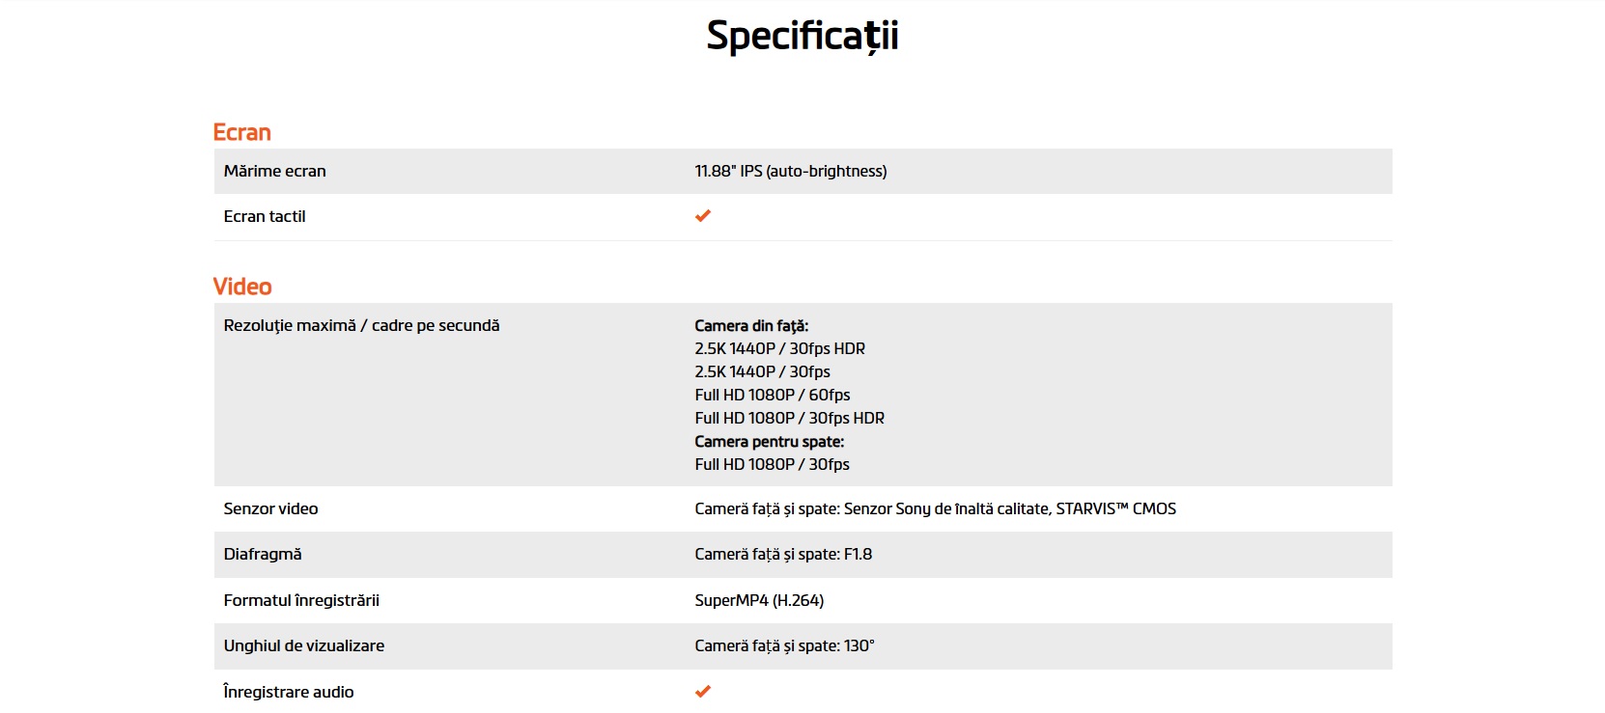Click the Înregistrare audio row label
Image resolution: width=1605 pixels, height=713 pixels.
(288, 692)
